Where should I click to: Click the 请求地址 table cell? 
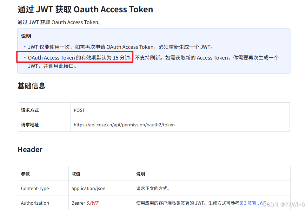pyautogui.click(x=44, y=124)
